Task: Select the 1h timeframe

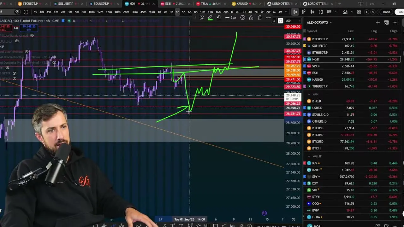Action: 159,12
